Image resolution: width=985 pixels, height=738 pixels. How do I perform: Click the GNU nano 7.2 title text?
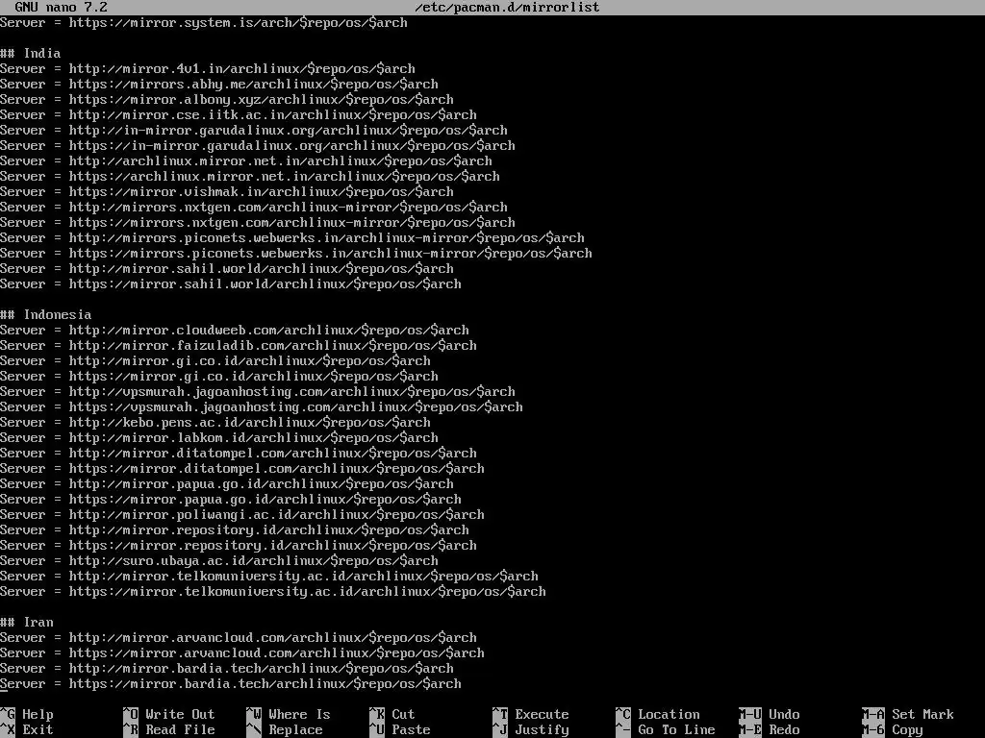(61, 8)
